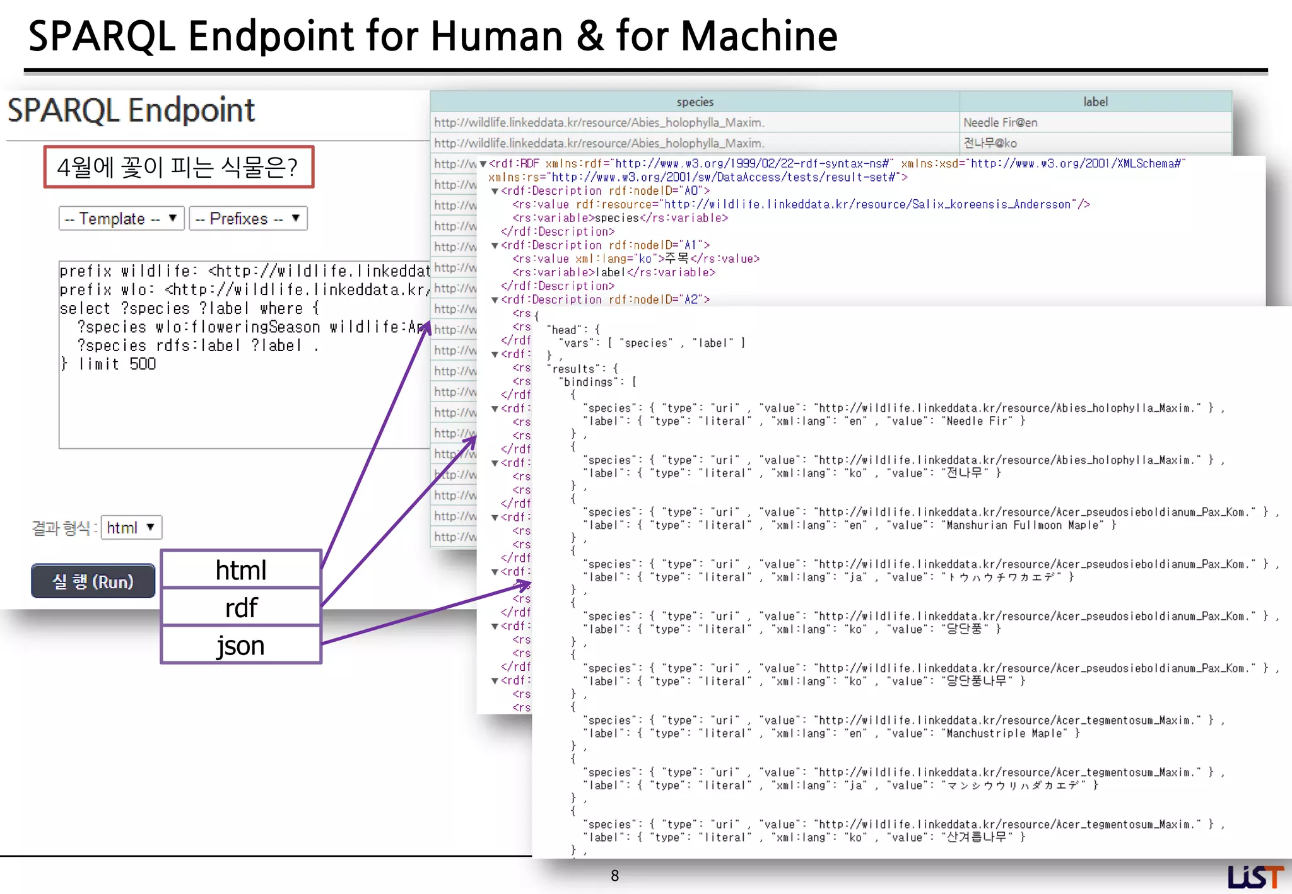The image size is (1292, 894).
Task: Click the species column header
Action: pos(695,102)
